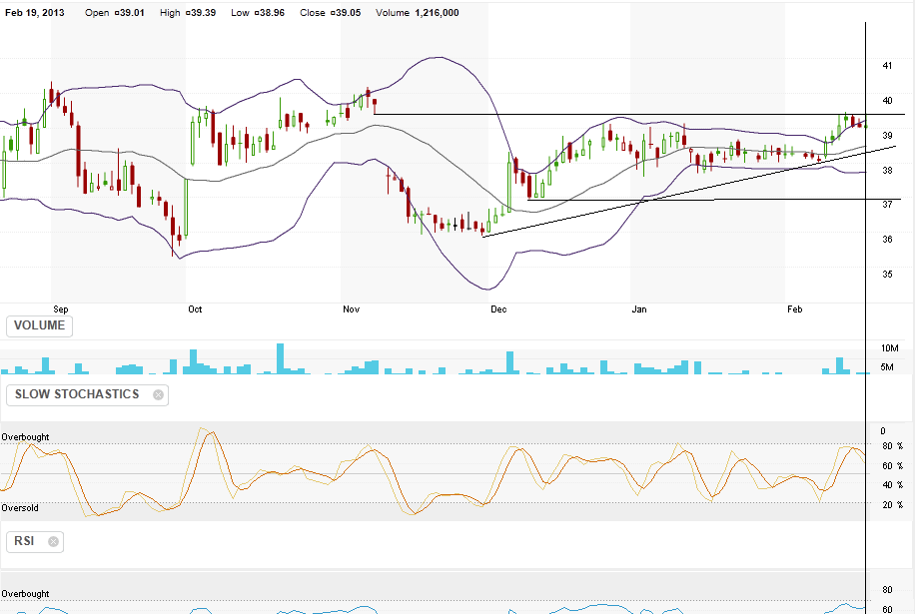Click the Overbought label in stochastics panel
The height and width of the screenshot is (614, 915).
click(26, 437)
